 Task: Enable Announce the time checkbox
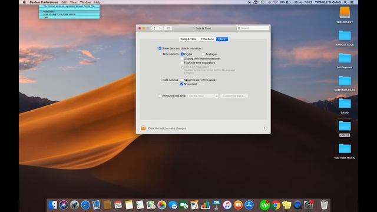tap(160, 95)
